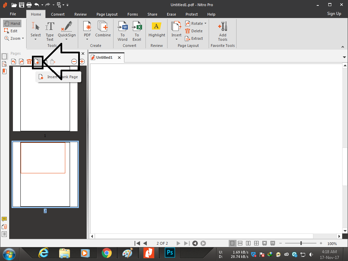Open a file with the folder icon
The height and width of the screenshot is (261, 348).
14,5
